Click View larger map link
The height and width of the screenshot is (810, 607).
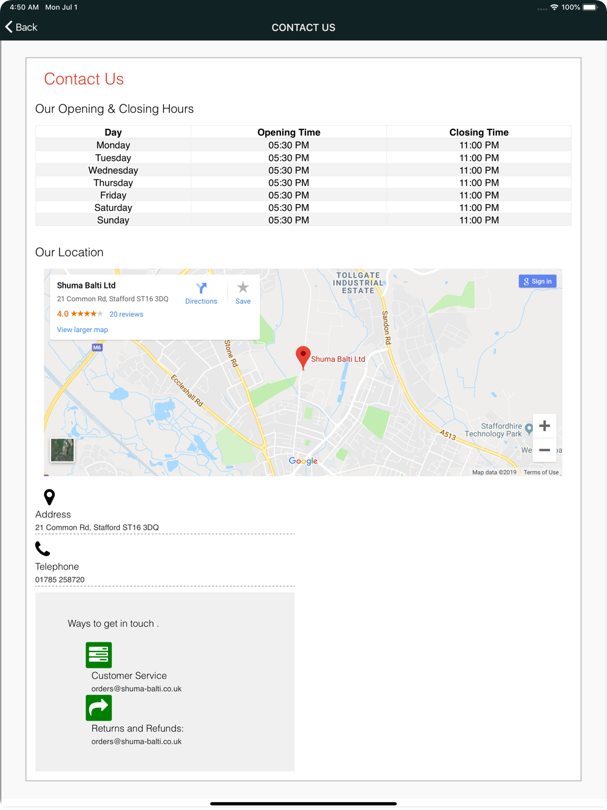[x=83, y=330]
